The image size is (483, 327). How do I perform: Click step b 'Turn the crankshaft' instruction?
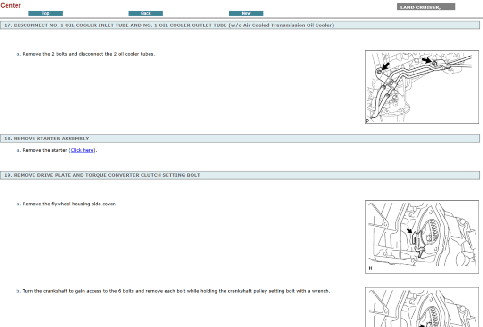coord(176,291)
